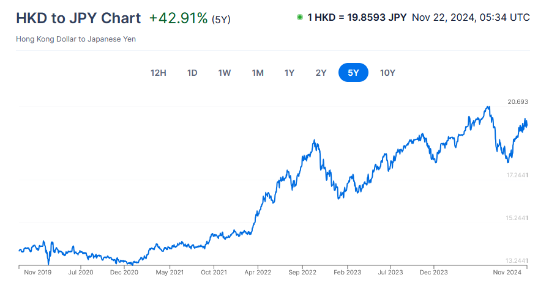Switch chart to 10Y range
Viewport: 538px width, 283px height.
(x=387, y=73)
